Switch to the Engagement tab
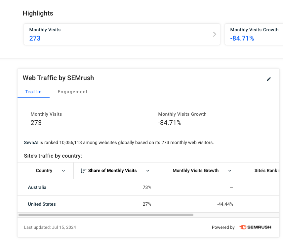This screenshot has width=283, height=240. click(72, 92)
